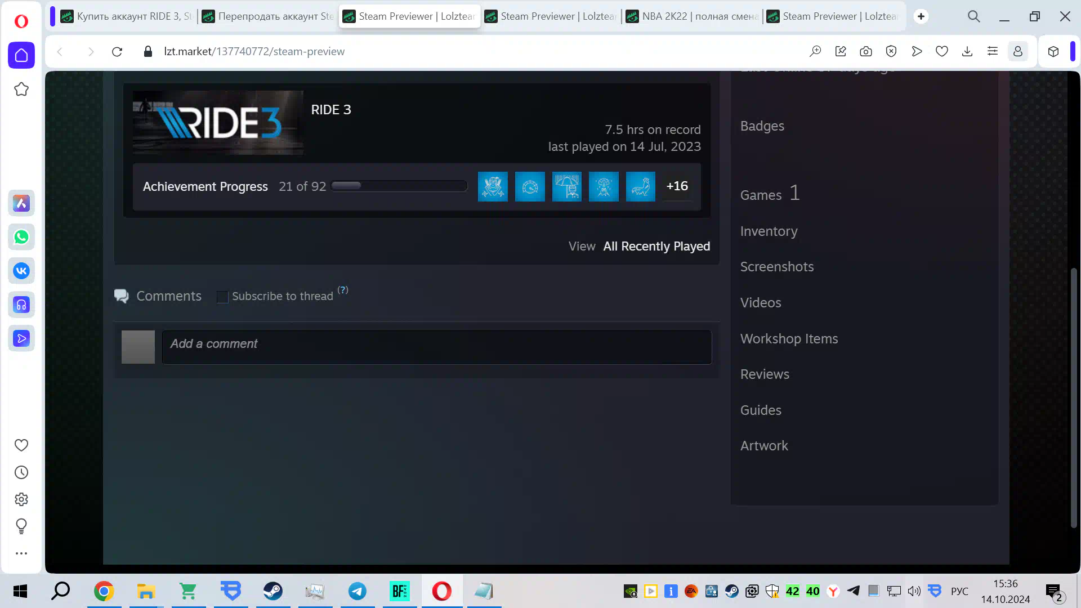The height and width of the screenshot is (608, 1081).
Task: Open sidebar heart favorites icon
Action: (x=21, y=445)
